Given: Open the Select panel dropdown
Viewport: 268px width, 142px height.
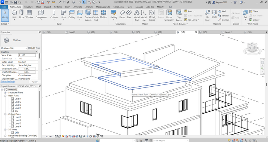Looking at the screenshot, I should click(x=5, y=24).
